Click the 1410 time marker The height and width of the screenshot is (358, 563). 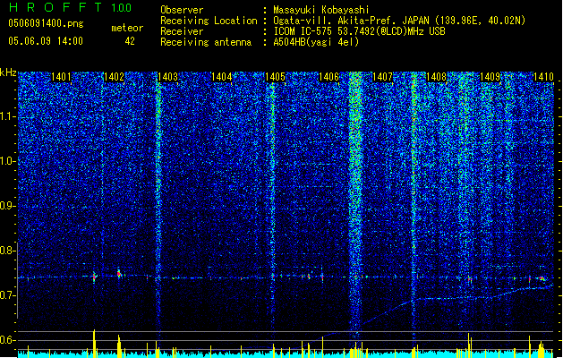point(543,77)
